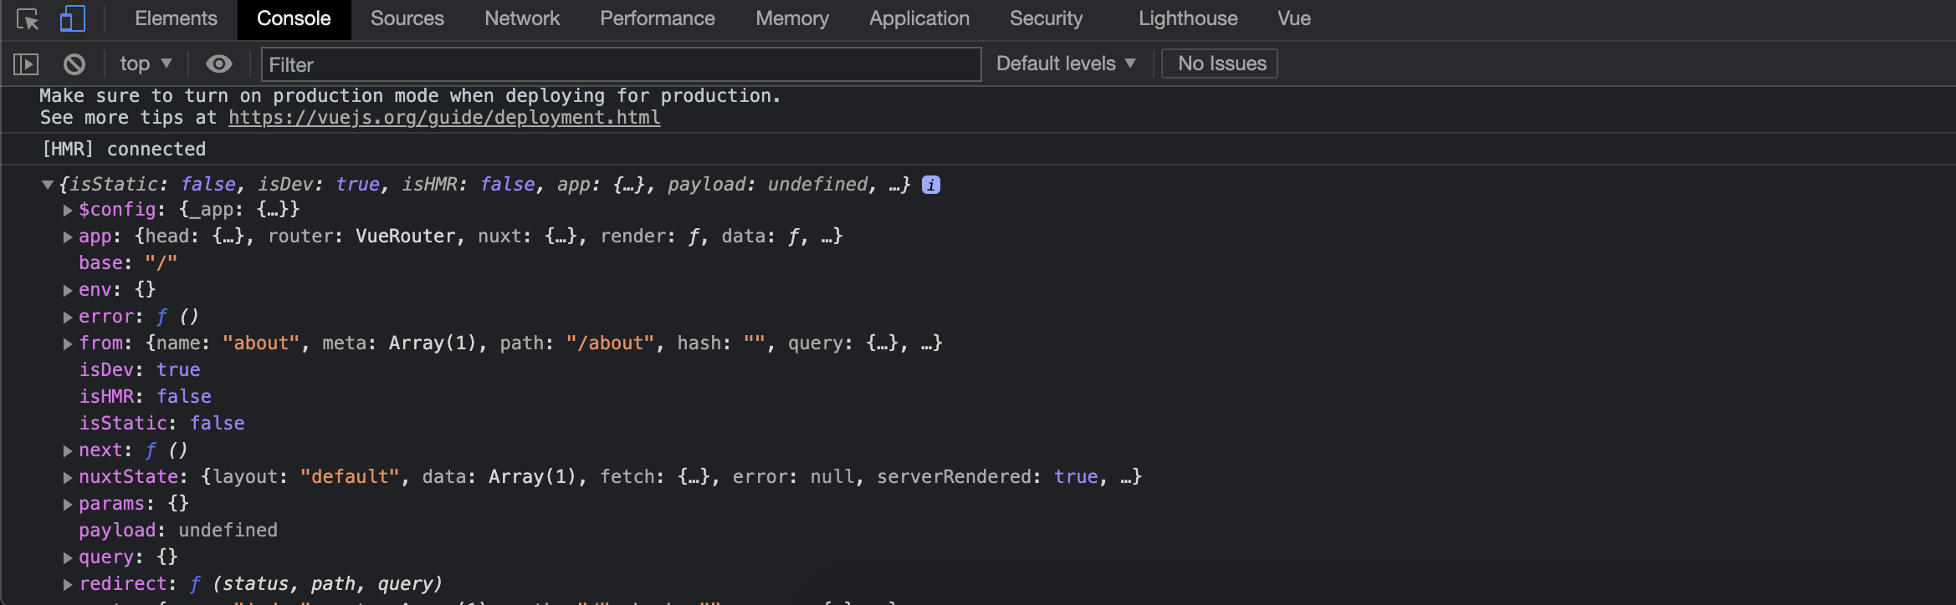Create a live expression with the eye icon
This screenshot has width=1956, height=605.
click(x=219, y=64)
